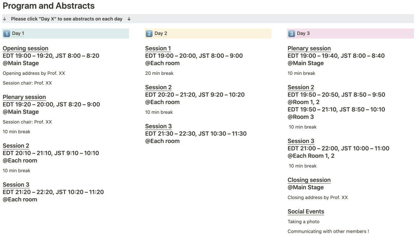
Task: Open the Day 1 page link
Action: pyautogui.click(x=18, y=33)
